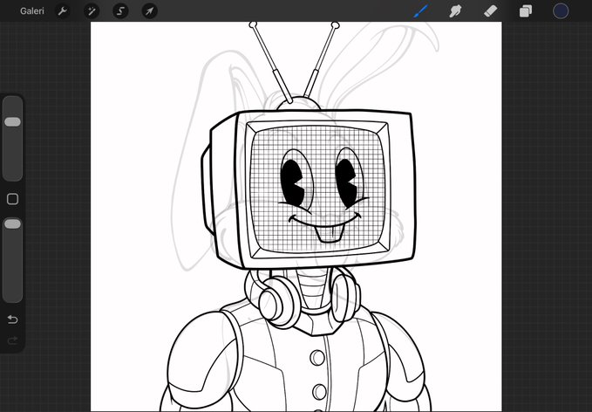Open the Adjustments magic wand menu

pos(92,11)
